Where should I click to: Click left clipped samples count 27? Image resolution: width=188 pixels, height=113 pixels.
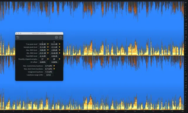pos(42,59)
